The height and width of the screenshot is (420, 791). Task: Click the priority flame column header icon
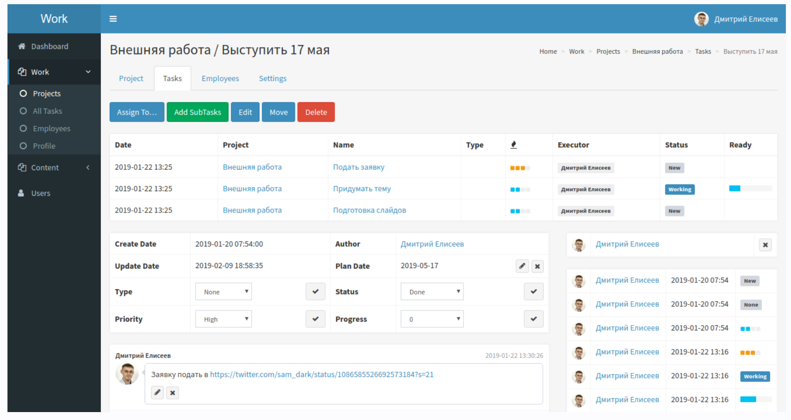pos(513,145)
